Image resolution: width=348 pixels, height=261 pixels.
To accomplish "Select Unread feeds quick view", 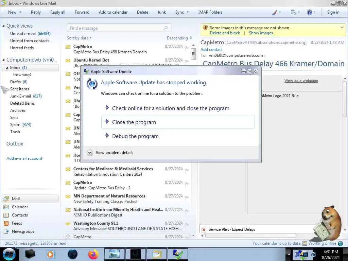I will click(22, 48).
